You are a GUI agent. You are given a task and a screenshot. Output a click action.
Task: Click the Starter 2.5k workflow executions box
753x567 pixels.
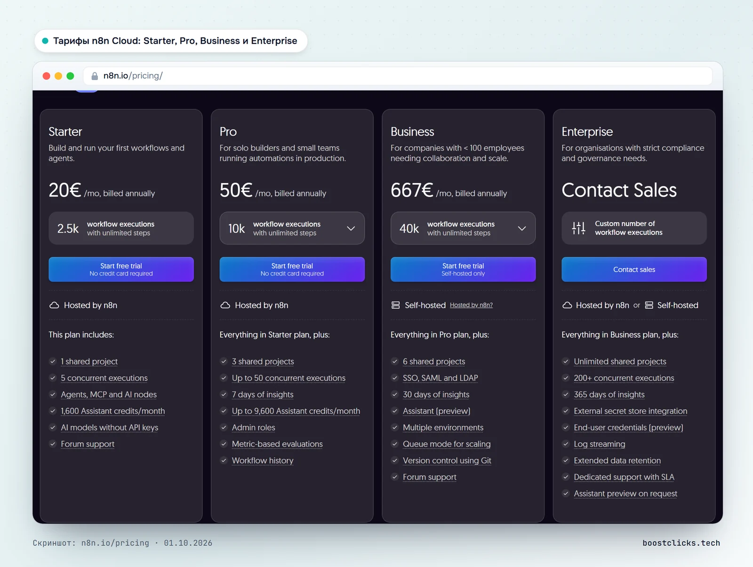[121, 228]
